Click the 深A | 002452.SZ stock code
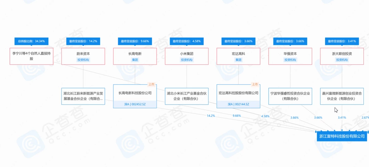This screenshot has width=369, height=167. click(x=135, y=104)
